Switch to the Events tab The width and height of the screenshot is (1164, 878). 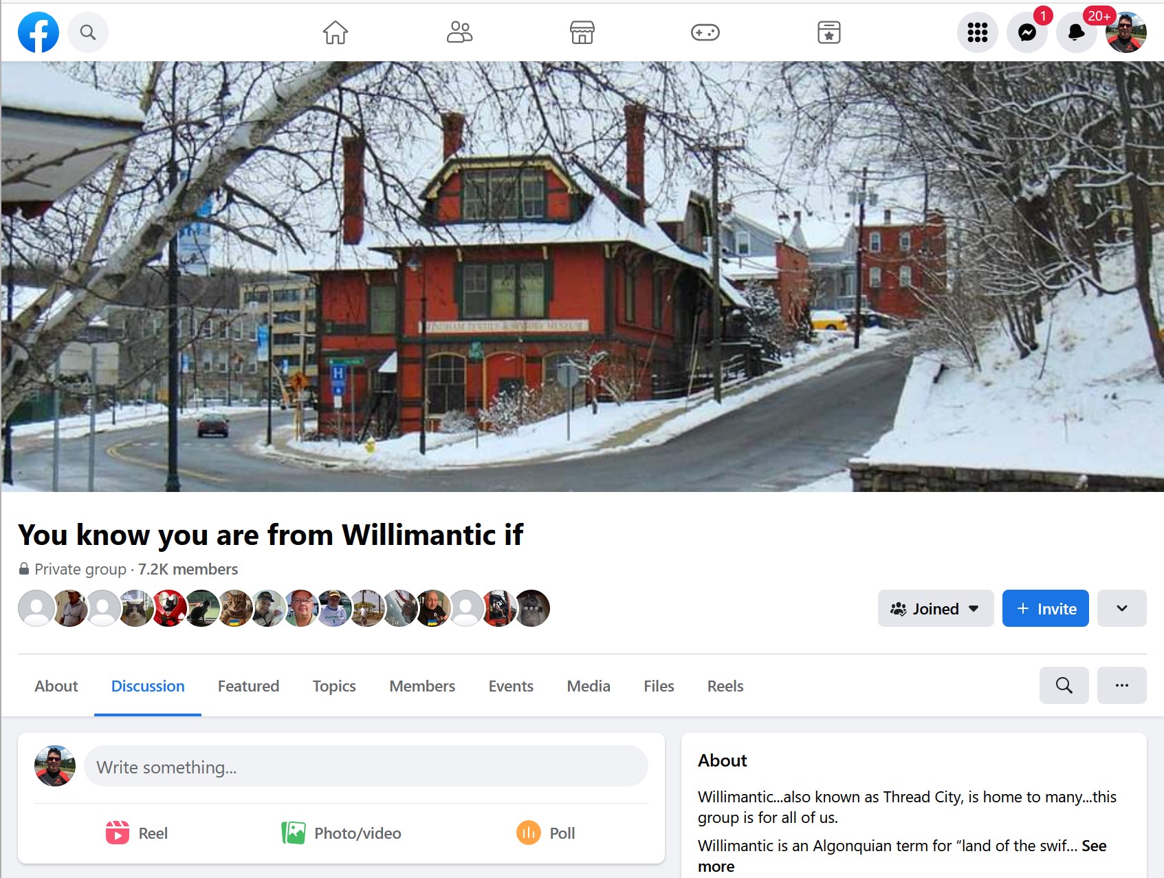[511, 686]
